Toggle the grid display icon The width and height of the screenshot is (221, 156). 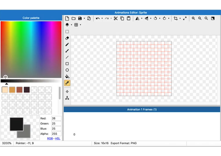pos(76,25)
